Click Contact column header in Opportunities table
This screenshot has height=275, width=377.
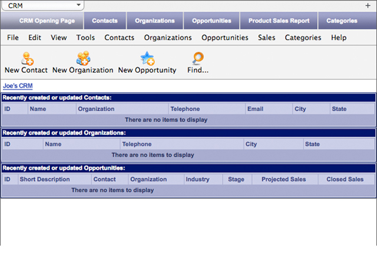110,179
